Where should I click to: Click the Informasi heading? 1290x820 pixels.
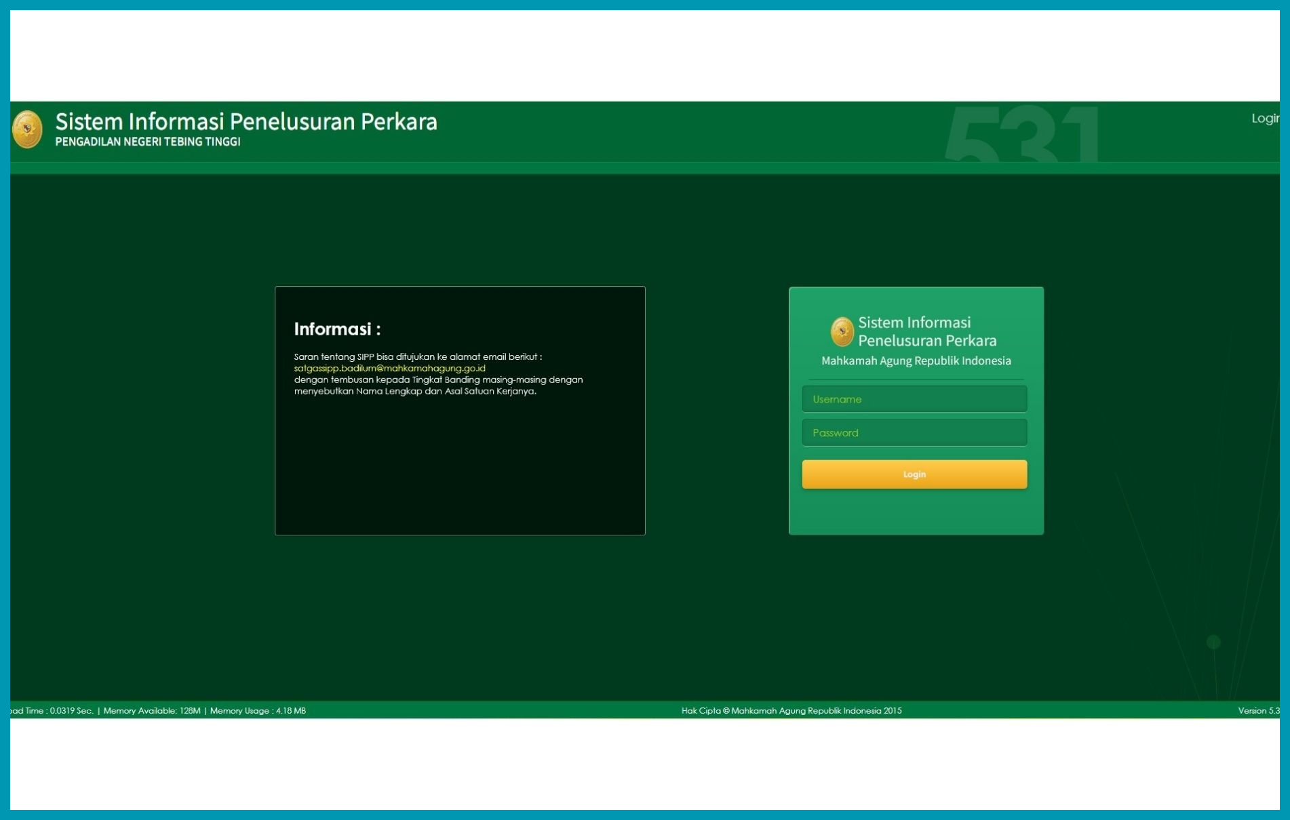point(337,329)
